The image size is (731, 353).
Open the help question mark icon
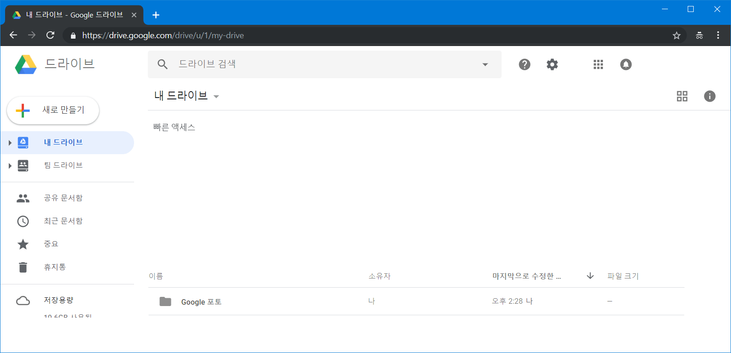(x=524, y=64)
